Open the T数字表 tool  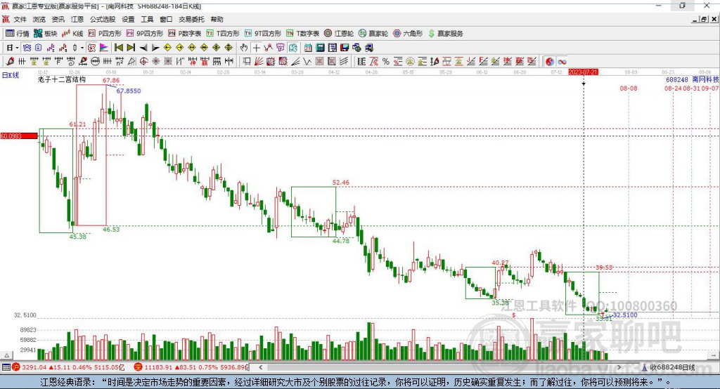(x=302, y=33)
